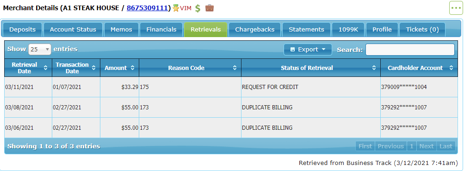The width and height of the screenshot is (464, 171).
Task: Sort by Cardholder Account column
Action: click(419, 68)
